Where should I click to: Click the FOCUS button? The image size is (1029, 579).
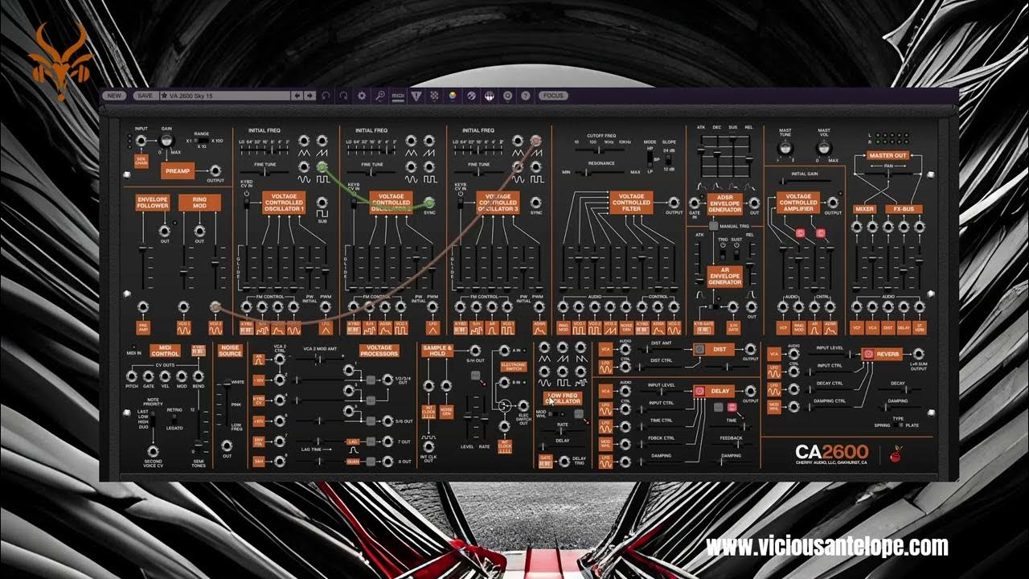(553, 96)
